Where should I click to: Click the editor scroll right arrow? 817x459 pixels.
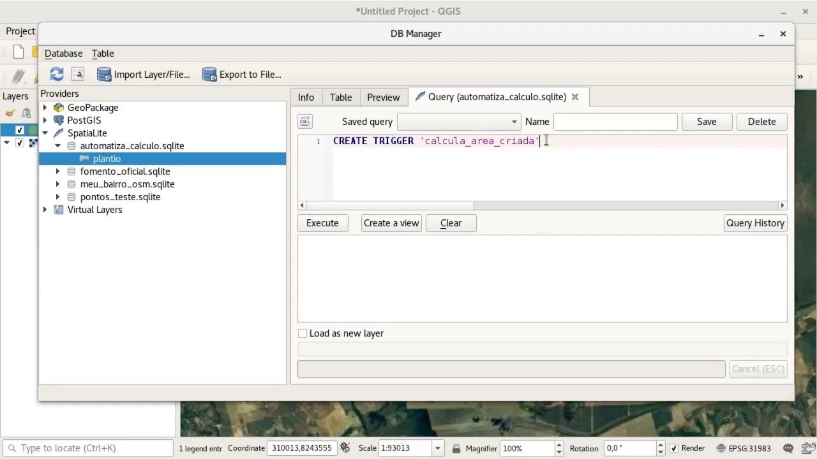(x=783, y=205)
